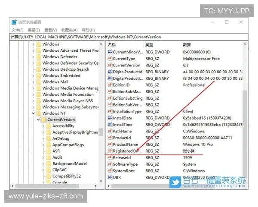This screenshot has height=207, width=258.
Task: Click the UBR DWORD value icon
Action: [110, 177]
